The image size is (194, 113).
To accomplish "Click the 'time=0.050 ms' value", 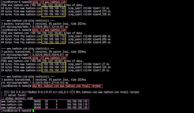I will (102, 39).
